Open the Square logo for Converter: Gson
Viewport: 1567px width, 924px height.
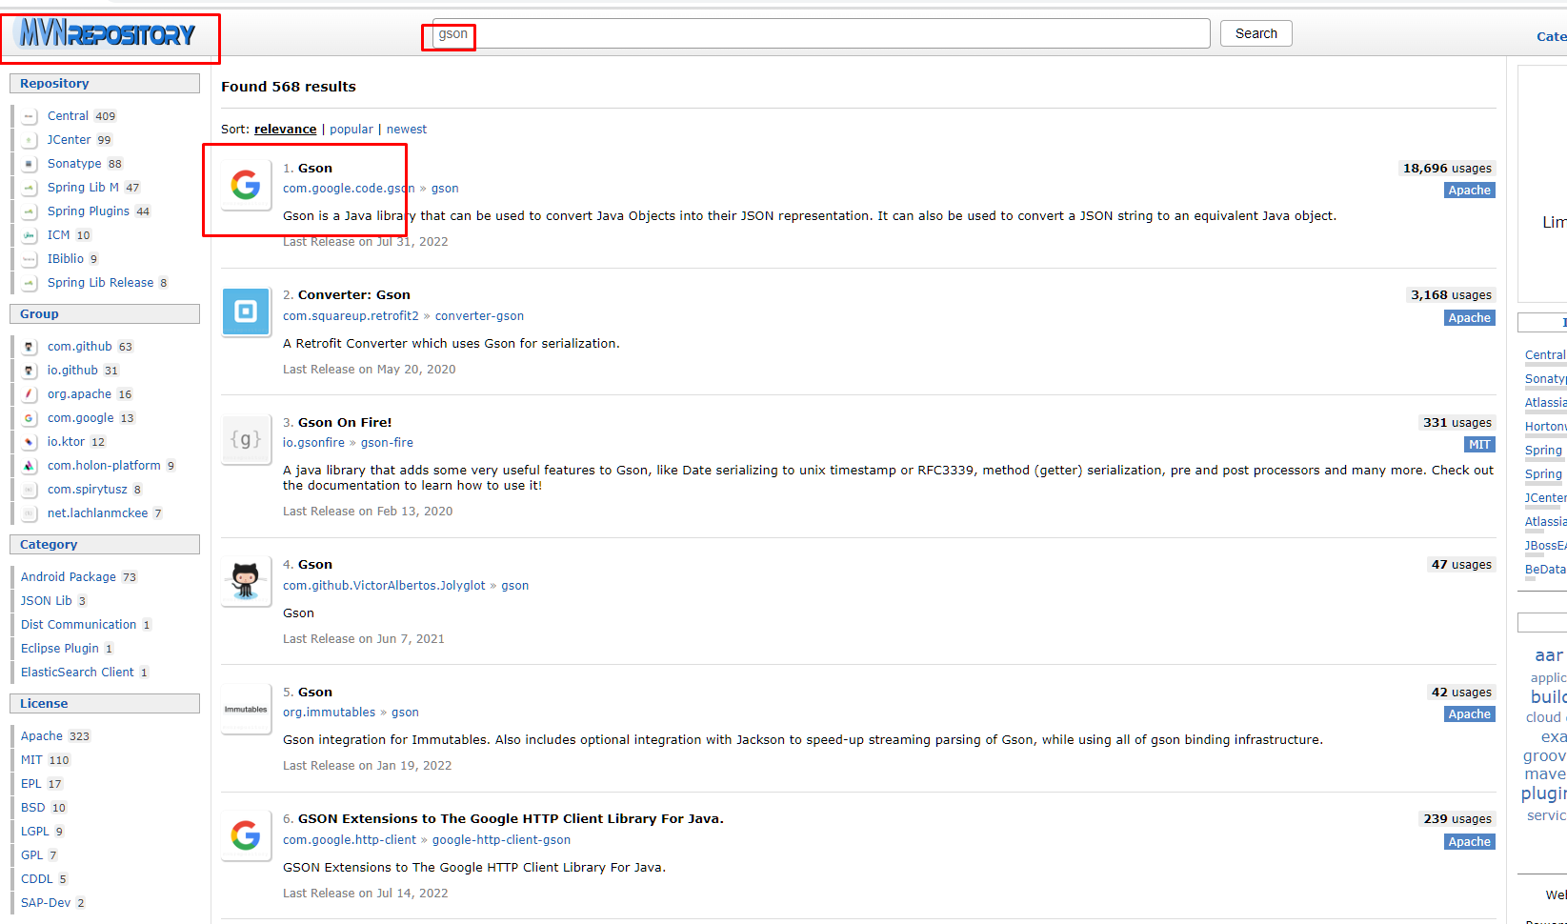246,311
